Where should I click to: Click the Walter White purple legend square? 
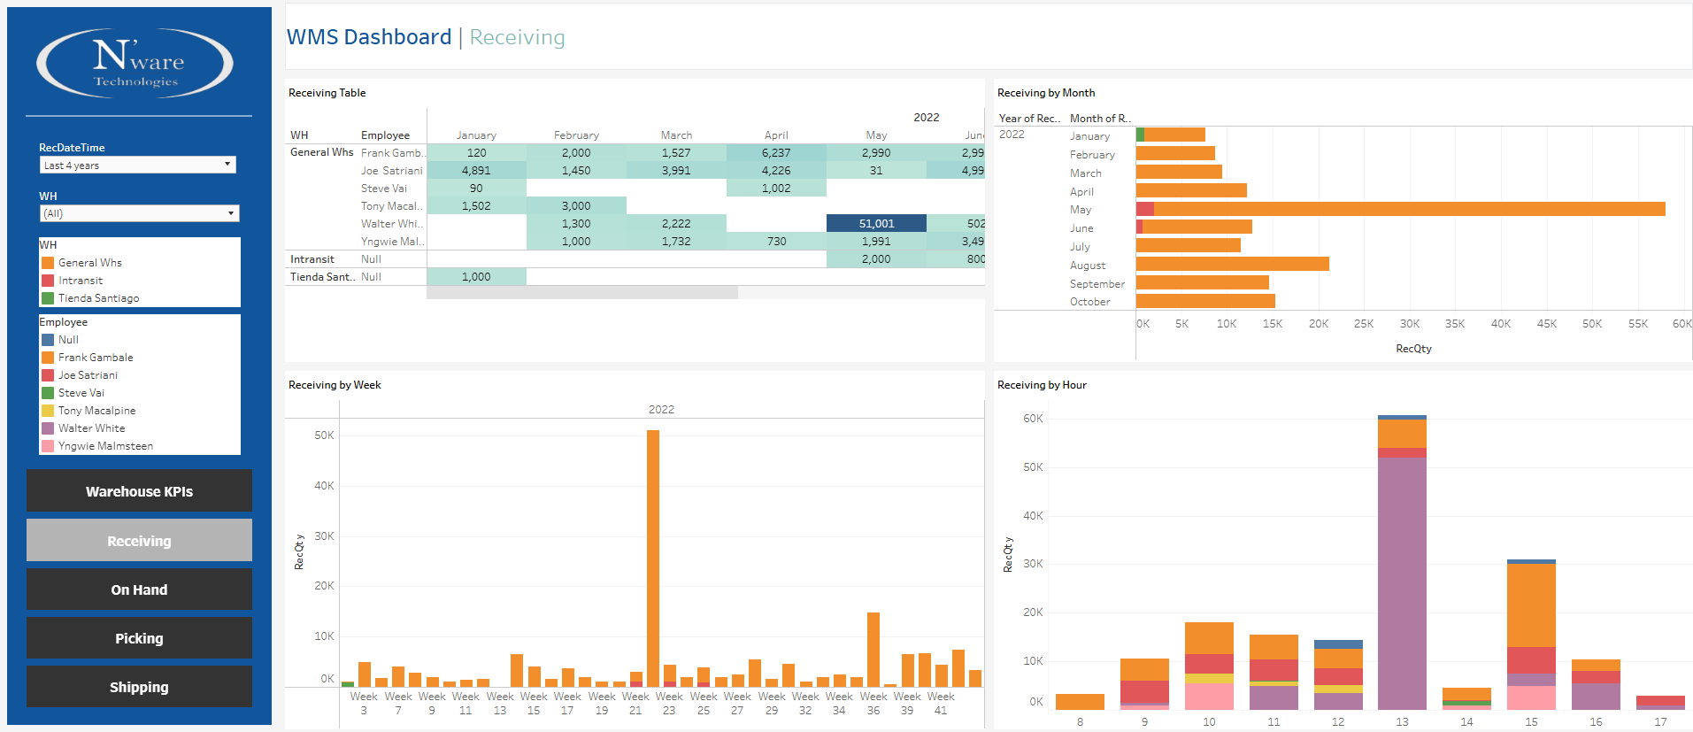coord(49,428)
